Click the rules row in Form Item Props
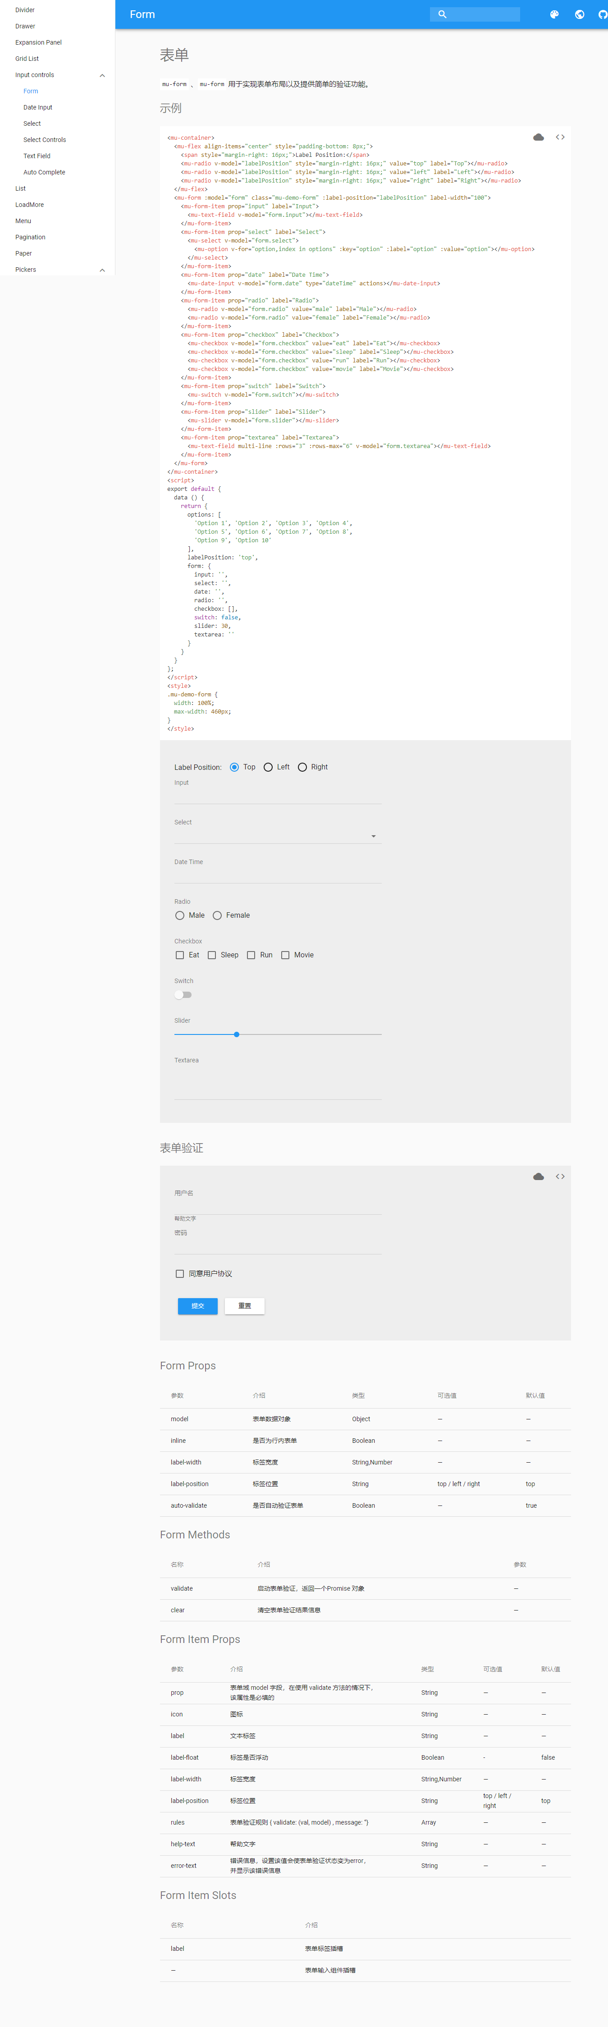 coord(365,1822)
